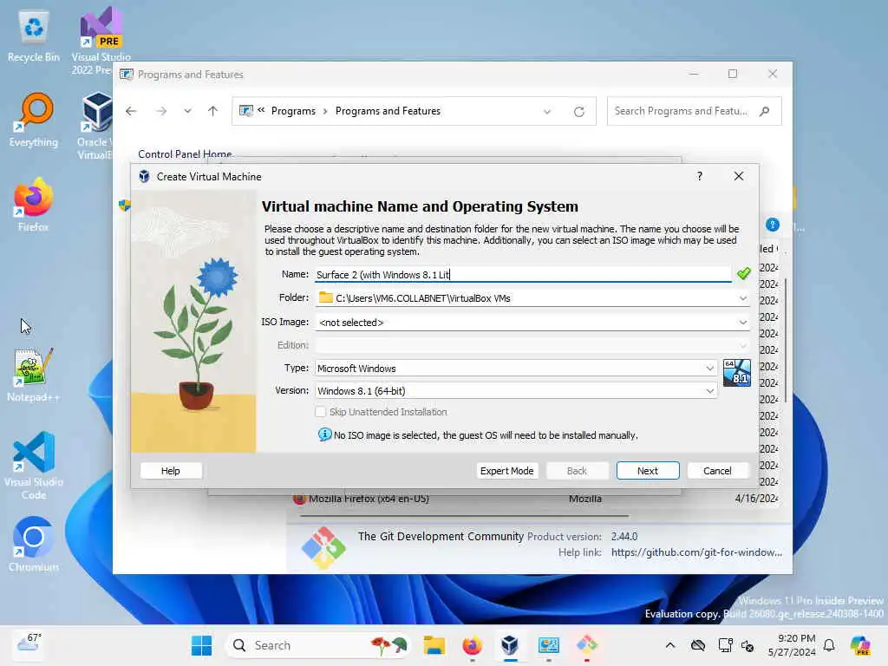Image resolution: width=888 pixels, height=666 pixels.
Task: Click the question mark help icon in dialog title
Action: tap(700, 176)
